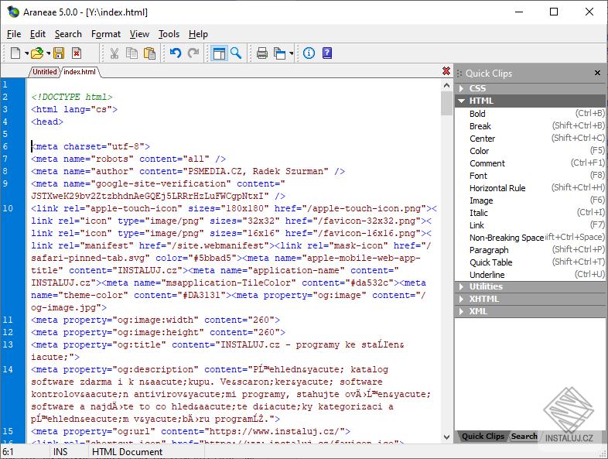Expand the Utilities clips section
This screenshot has width=608, height=459.
[485, 286]
